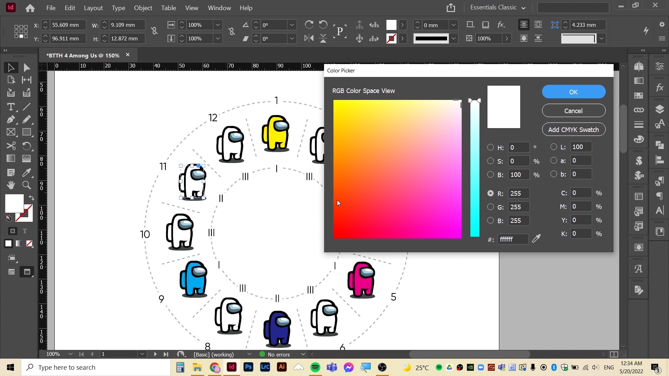Screen dimensions: 669x376
Task: Open the Edit menu
Action: pyautogui.click(x=70, y=8)
